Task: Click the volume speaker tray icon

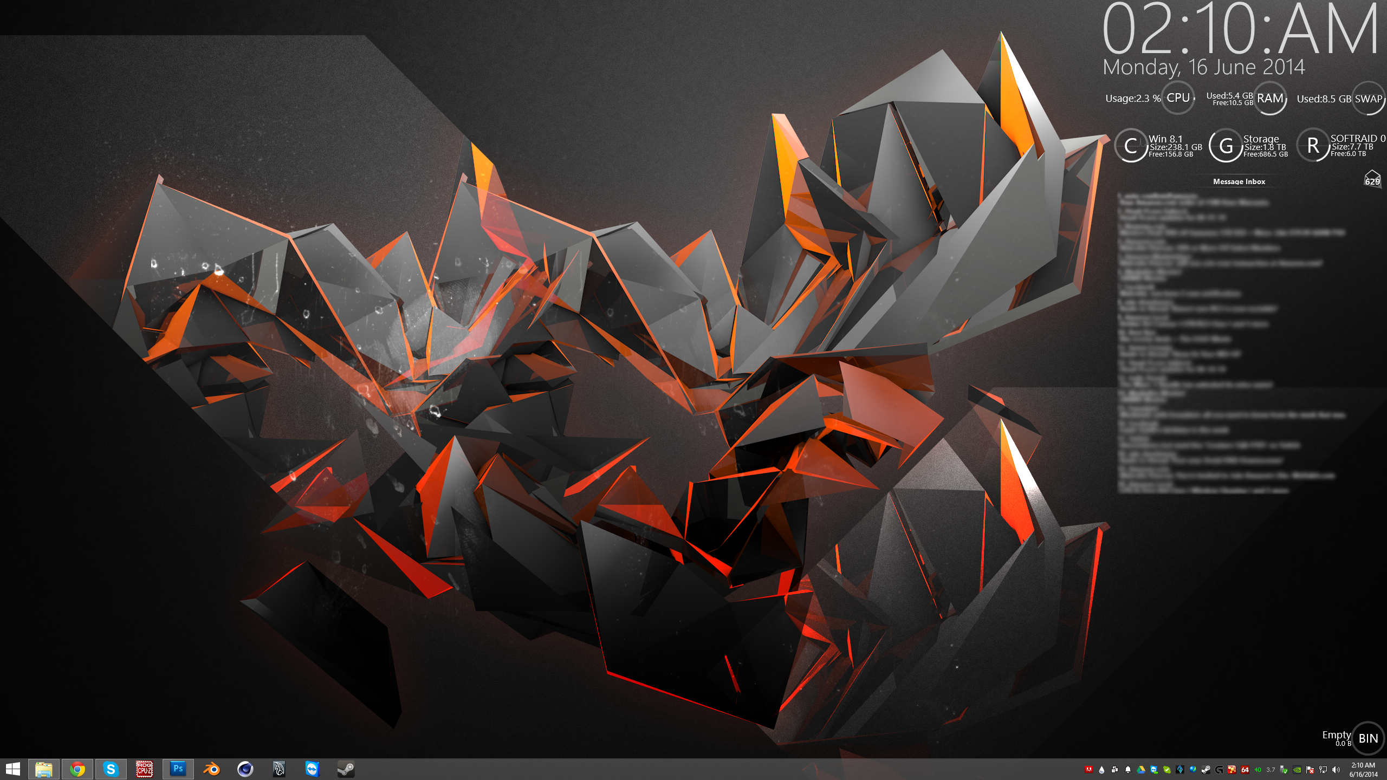Action: (x=1336, y=770)
